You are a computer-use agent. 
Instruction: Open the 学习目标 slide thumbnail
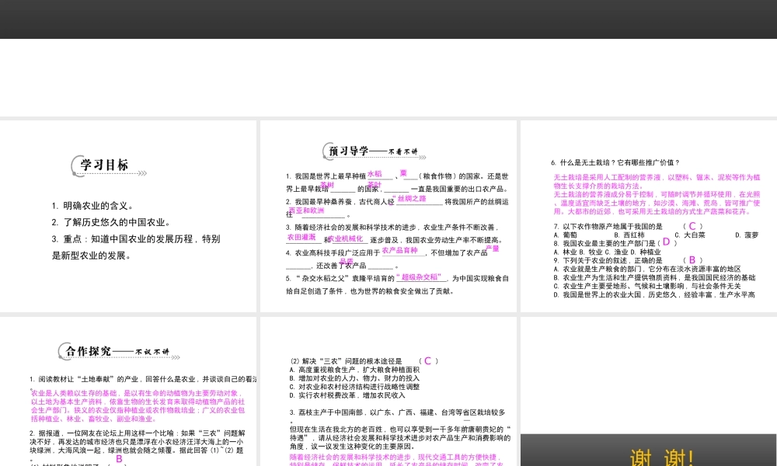pos(128,214)
